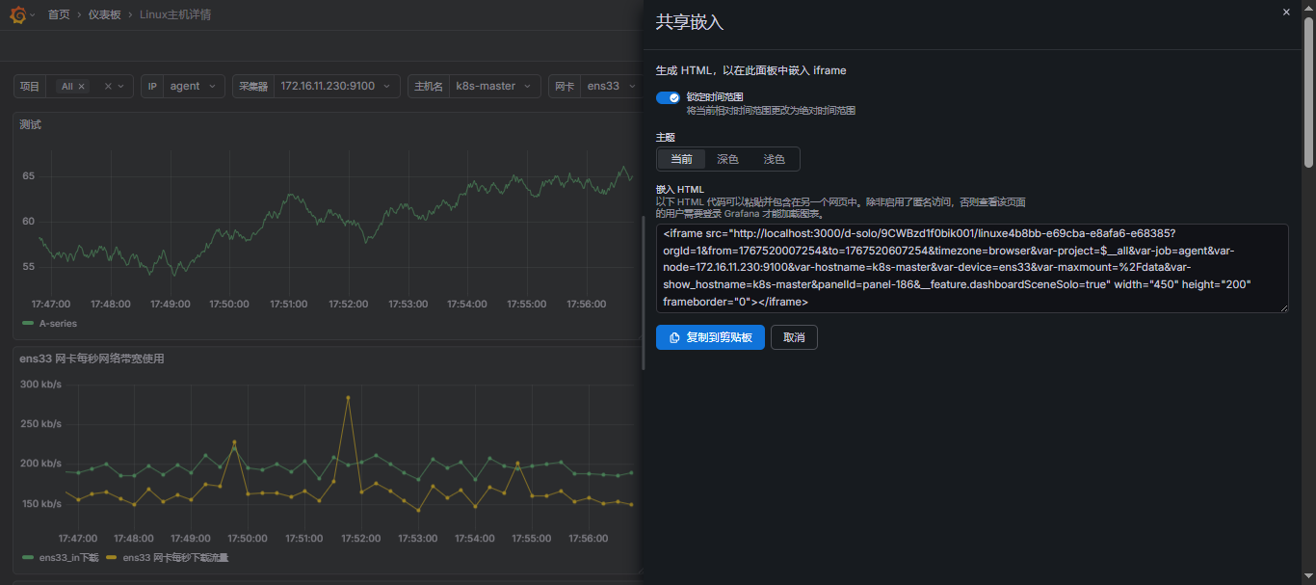
Task: Disable the 锁定时间范围 switch
Action: (x=668, y=97)
